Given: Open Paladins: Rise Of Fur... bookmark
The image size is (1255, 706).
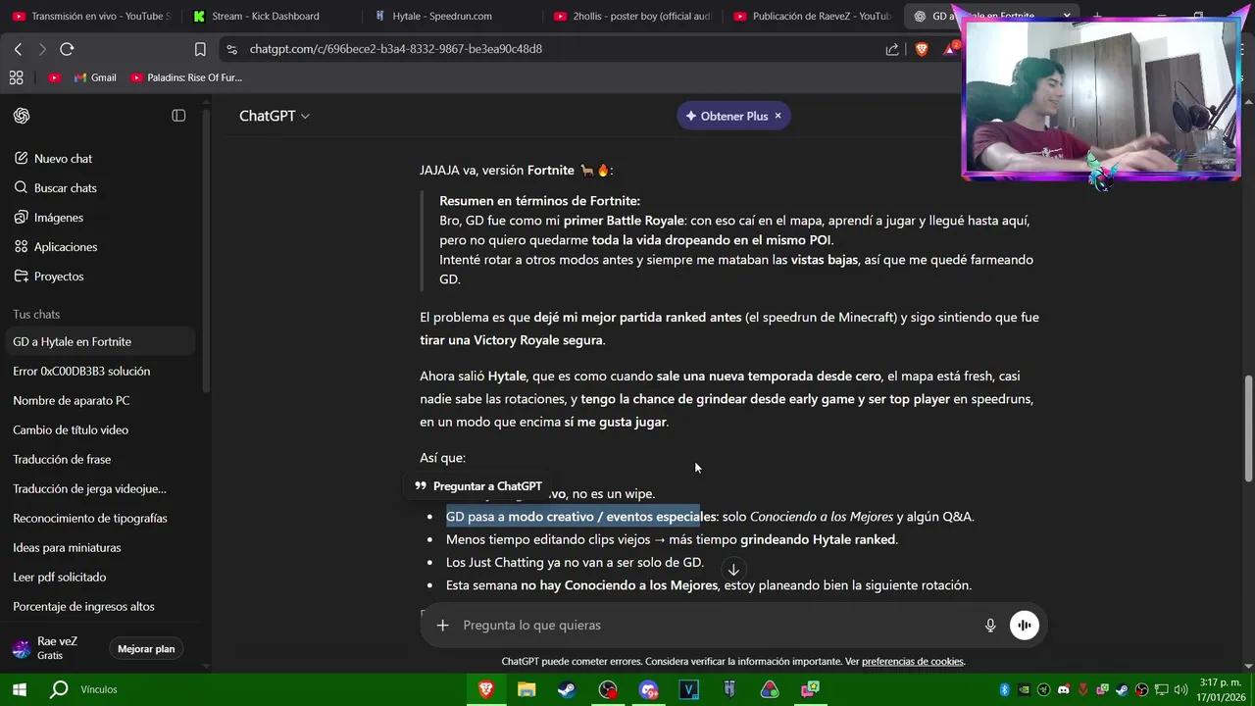Looking at the screenshot, I should click(x=186, y=77).
